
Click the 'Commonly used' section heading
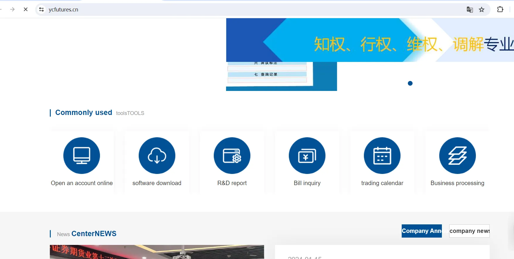pos(84,113)
